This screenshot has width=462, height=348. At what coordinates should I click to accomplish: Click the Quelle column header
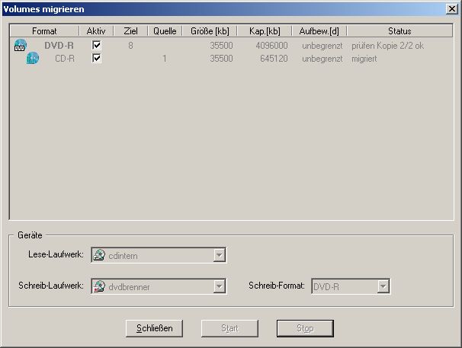click(x=165, y=31)
